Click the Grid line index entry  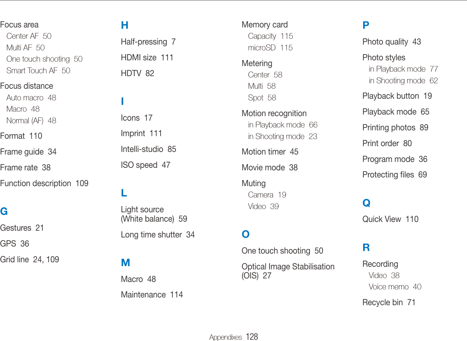pyautogui.click(x=29, y=260)
